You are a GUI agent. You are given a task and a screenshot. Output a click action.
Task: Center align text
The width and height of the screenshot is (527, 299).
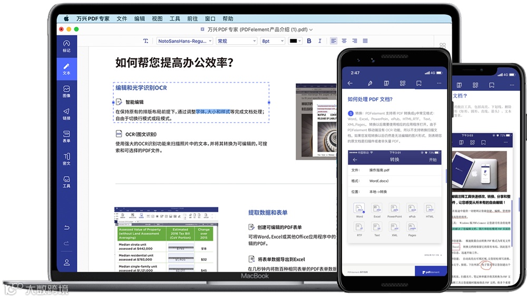[x=344, y=41]
